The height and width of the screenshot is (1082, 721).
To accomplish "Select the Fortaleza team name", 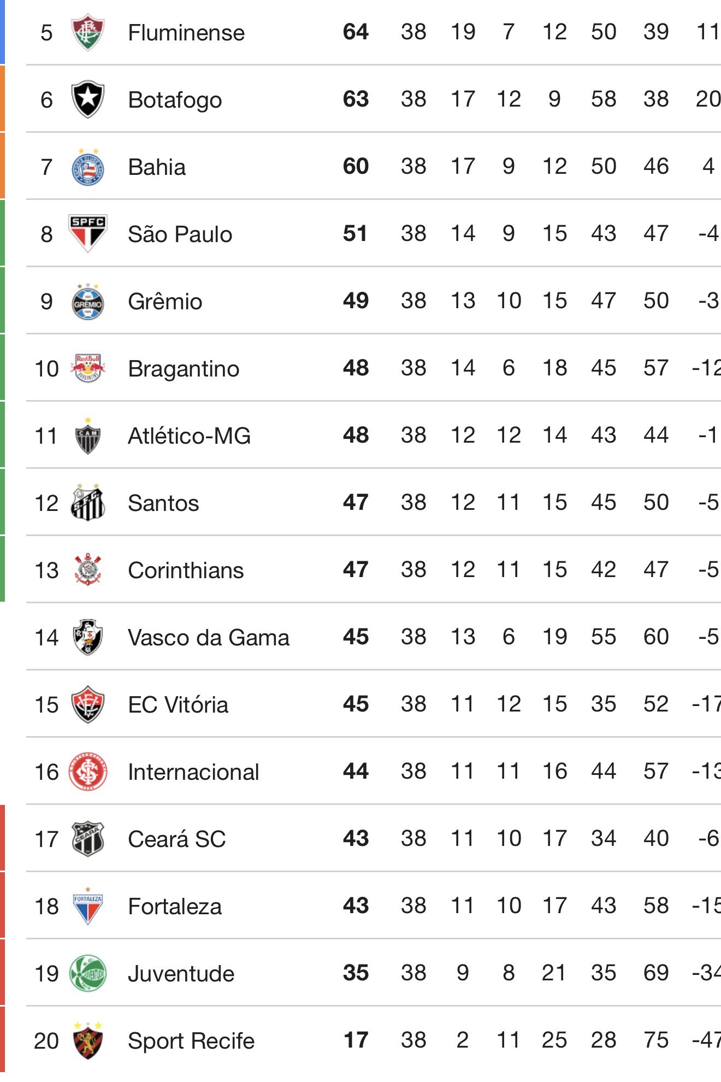I will 175,907.
